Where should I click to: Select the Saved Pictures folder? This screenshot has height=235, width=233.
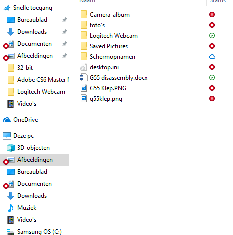tap(109, 46)
